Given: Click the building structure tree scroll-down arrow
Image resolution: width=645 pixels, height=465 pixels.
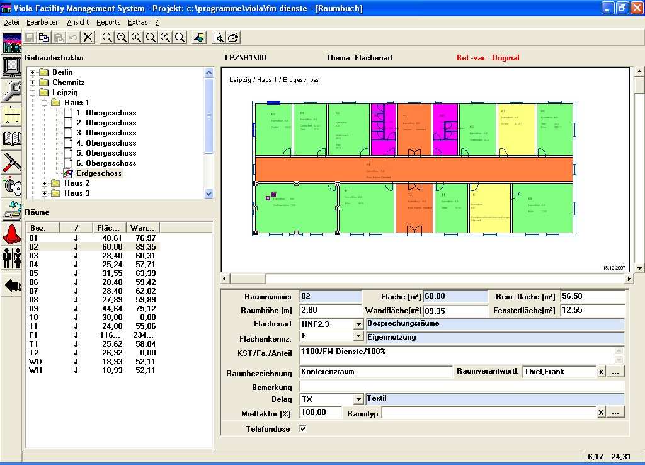Looking at the screenshot, I should click(209, 194).
